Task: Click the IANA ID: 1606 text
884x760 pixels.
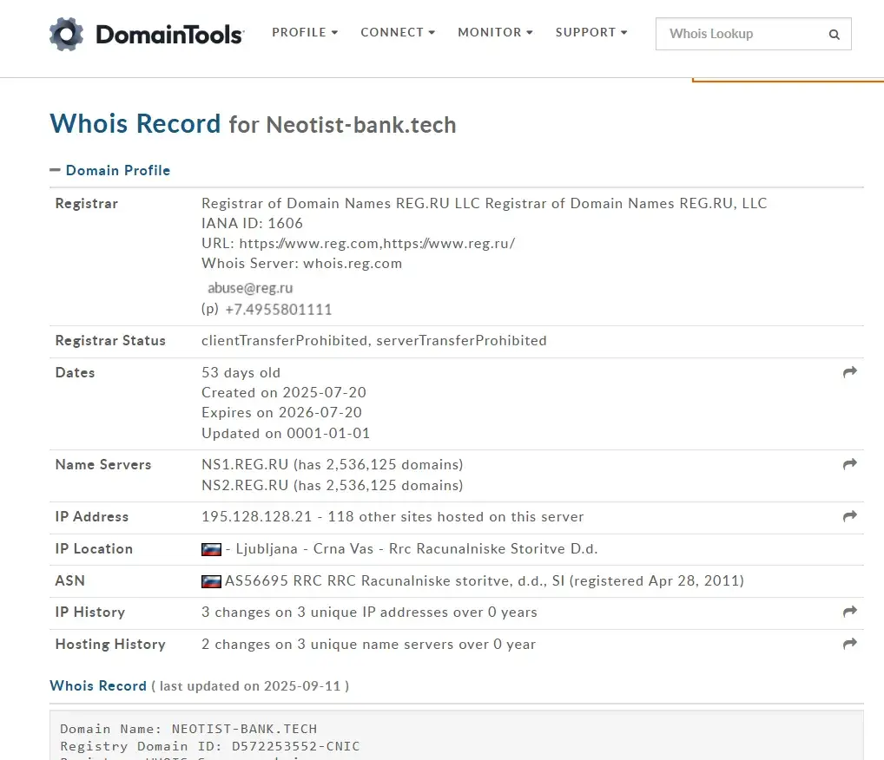Action: pos(252,223)
